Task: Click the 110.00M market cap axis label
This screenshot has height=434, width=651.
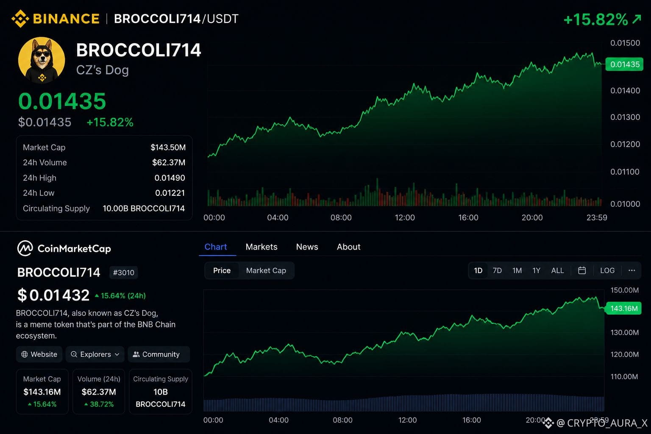Action: [624, 377]
